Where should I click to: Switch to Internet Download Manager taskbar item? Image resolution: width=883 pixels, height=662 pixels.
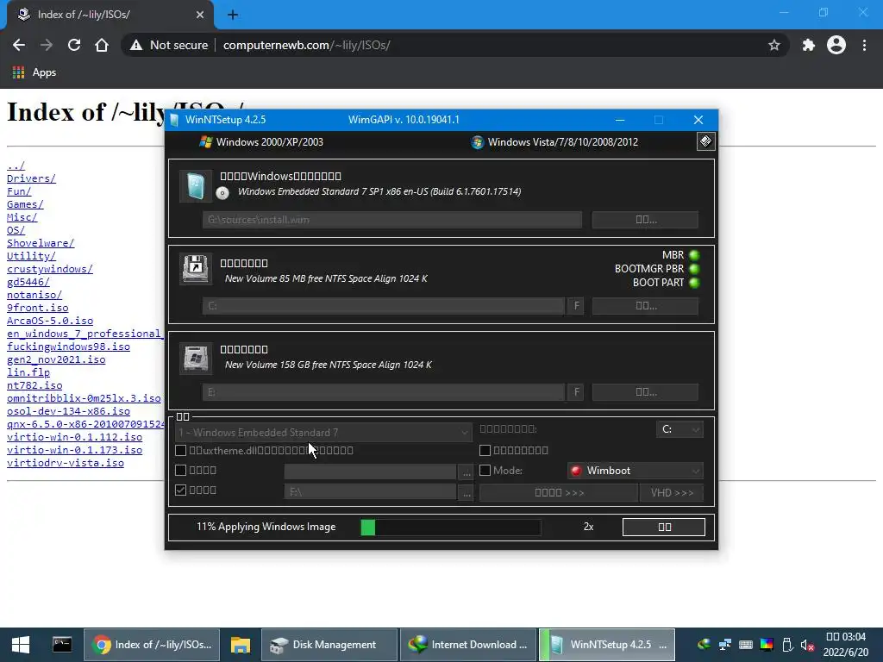click(x=468, y=645)
